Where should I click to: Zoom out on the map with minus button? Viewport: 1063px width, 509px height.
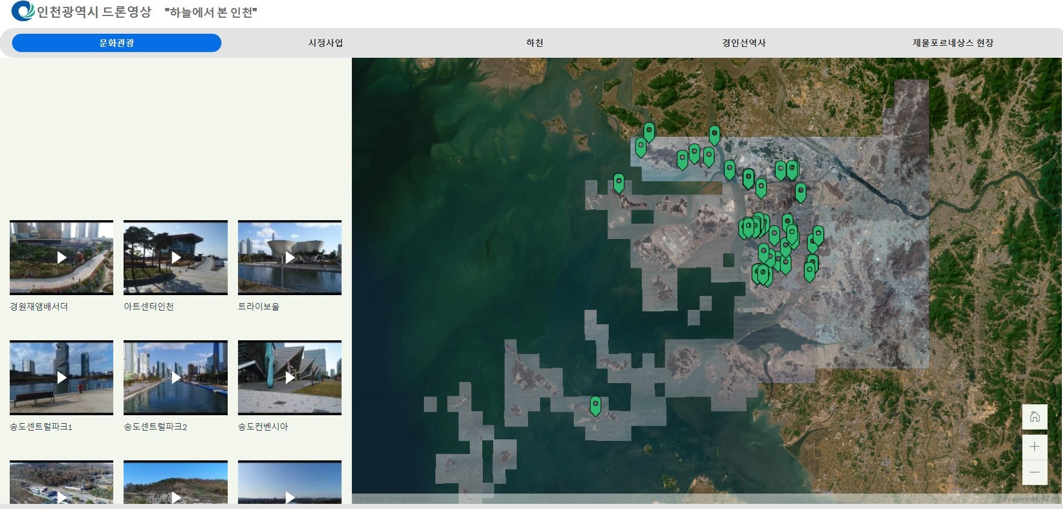1034,472
